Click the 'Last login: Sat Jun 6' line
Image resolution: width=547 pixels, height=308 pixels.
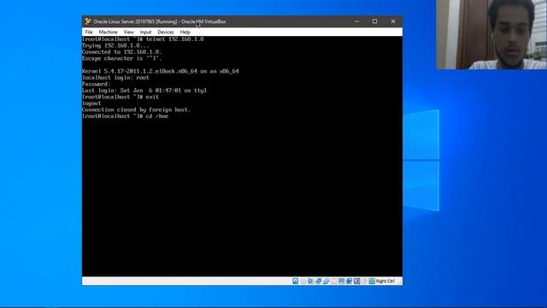click(144, 91)
